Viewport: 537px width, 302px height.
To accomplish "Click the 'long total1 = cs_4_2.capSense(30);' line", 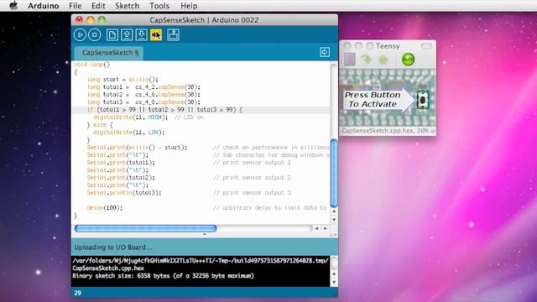I will pyautogui.click(x=143, y=87).
